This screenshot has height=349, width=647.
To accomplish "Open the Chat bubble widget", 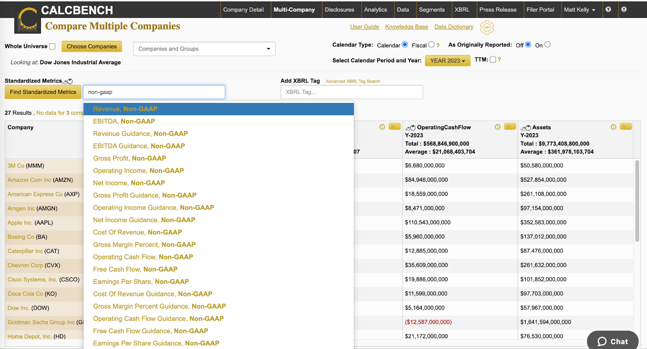I will coord(613,341).
